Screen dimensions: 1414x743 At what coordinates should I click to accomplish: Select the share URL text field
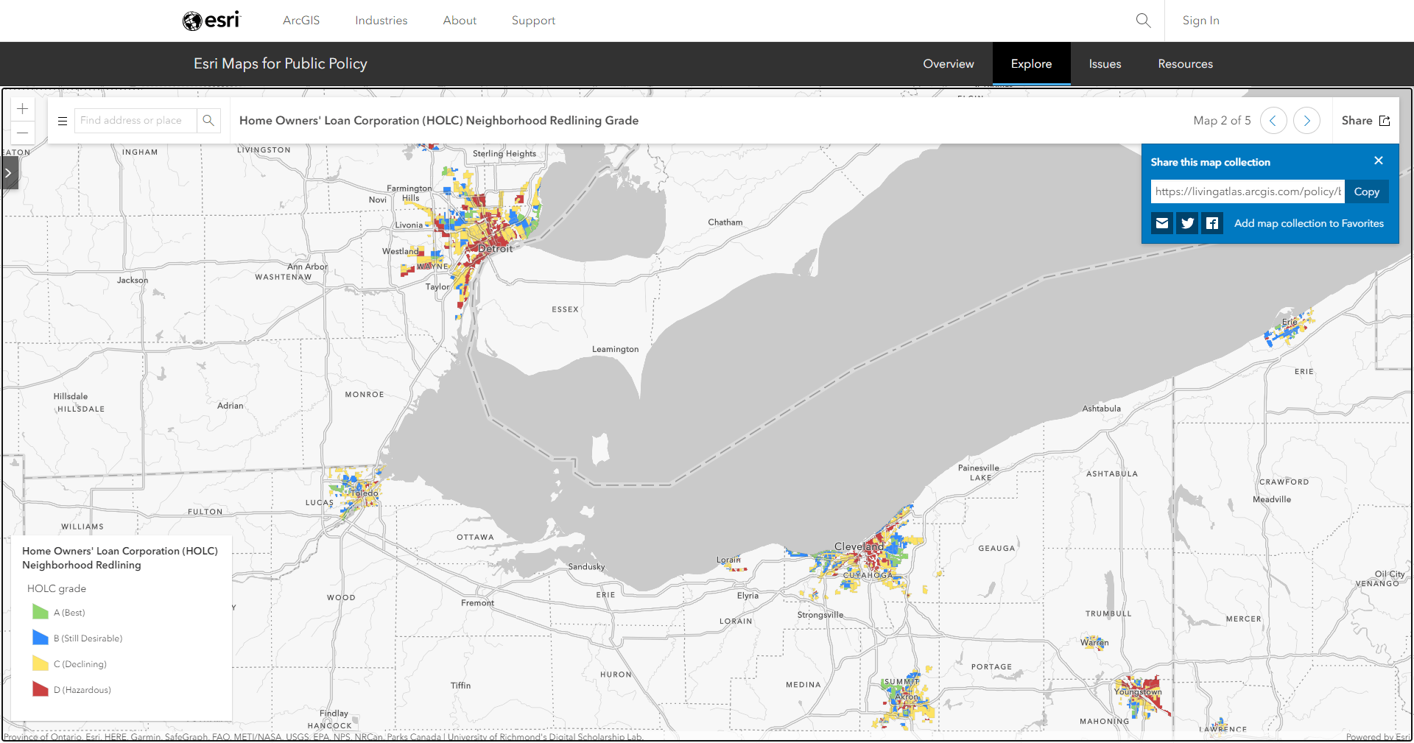click(x=1248, y=191)
